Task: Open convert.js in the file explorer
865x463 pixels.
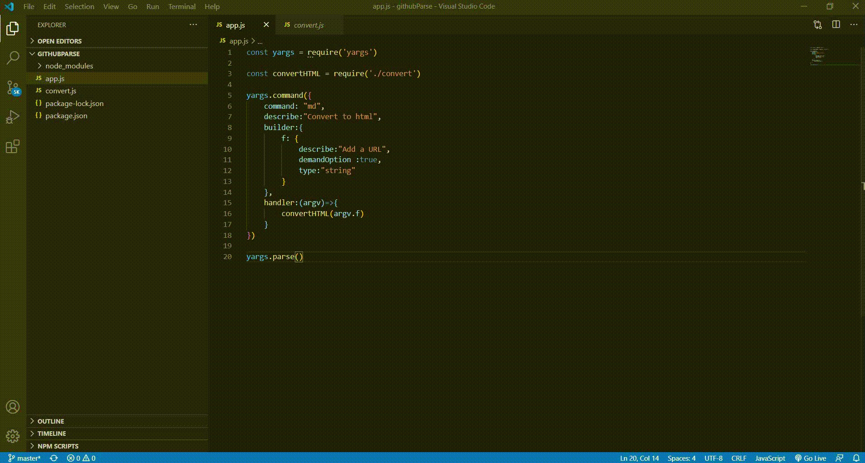Action: point(118,91)
